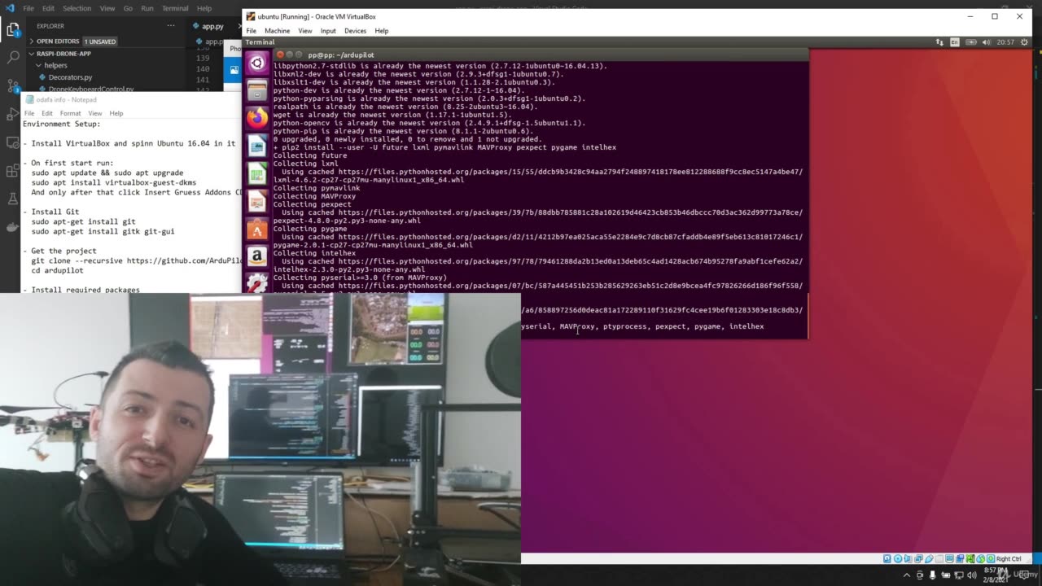
Task: Click the 'cd ardupilot' line in Notepad
Action: click(x=58, y=270)
